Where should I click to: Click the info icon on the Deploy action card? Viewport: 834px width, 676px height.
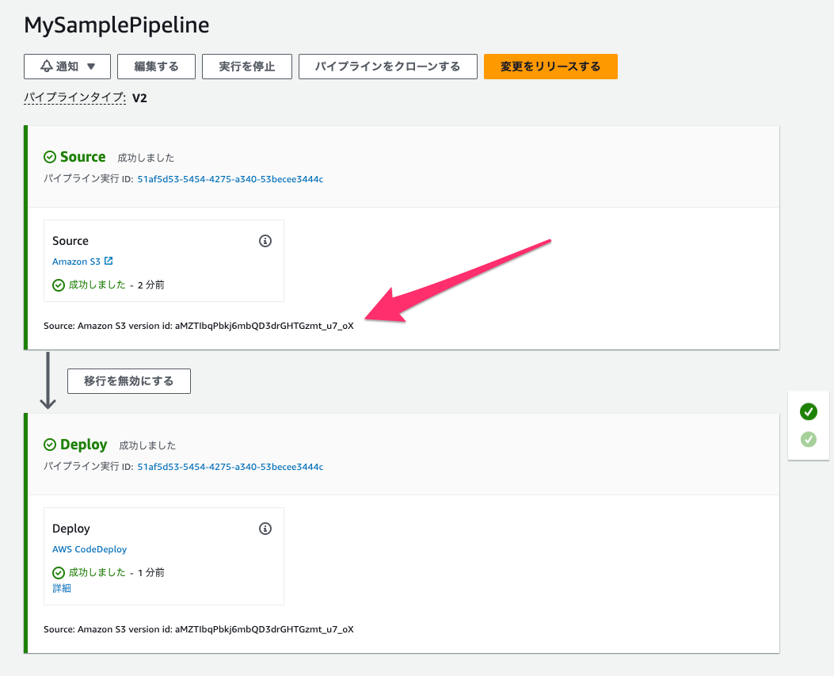[266, 528]
